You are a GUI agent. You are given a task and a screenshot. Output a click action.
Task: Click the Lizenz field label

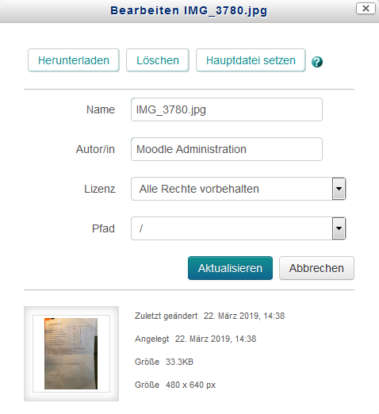100,189
